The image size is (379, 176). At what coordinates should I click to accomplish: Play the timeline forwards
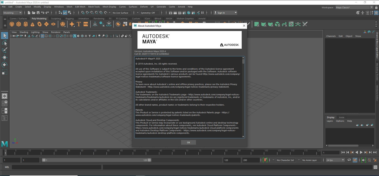tap(361, 152)
